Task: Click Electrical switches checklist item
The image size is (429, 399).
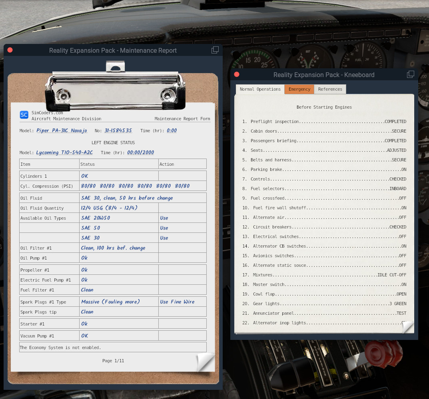Action: point(324,236)
